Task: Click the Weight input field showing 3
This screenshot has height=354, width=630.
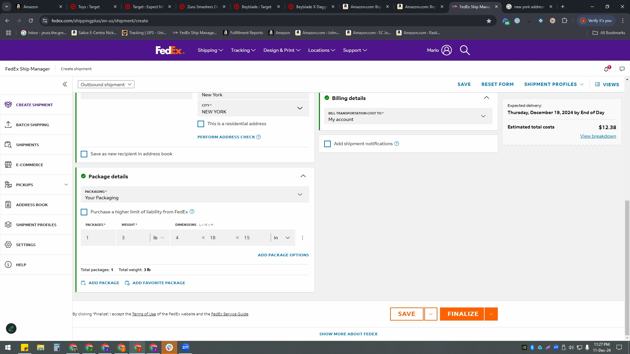Action: tap(133, 238)
